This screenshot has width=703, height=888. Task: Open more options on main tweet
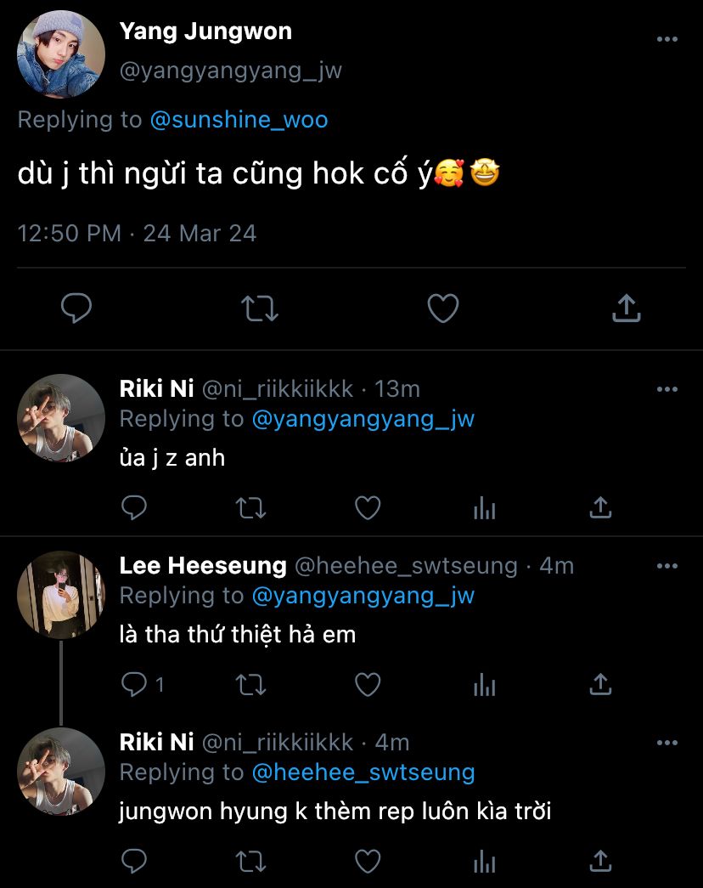click(667, 40)
